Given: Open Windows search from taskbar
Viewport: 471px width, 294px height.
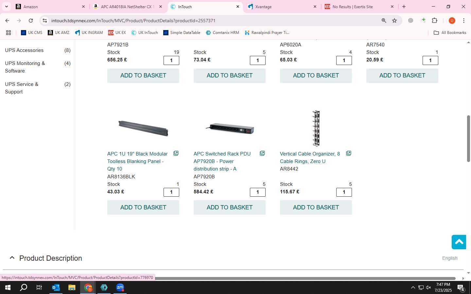Looking at the screenshot, I should pos(24,287).
